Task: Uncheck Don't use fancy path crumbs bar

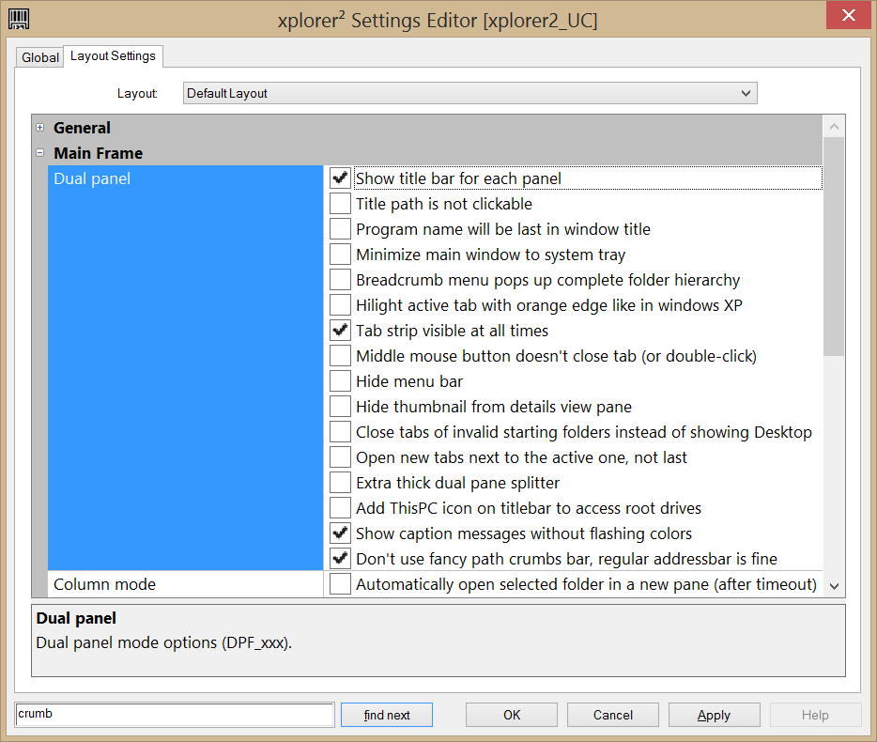Action: tap(340, 559)
